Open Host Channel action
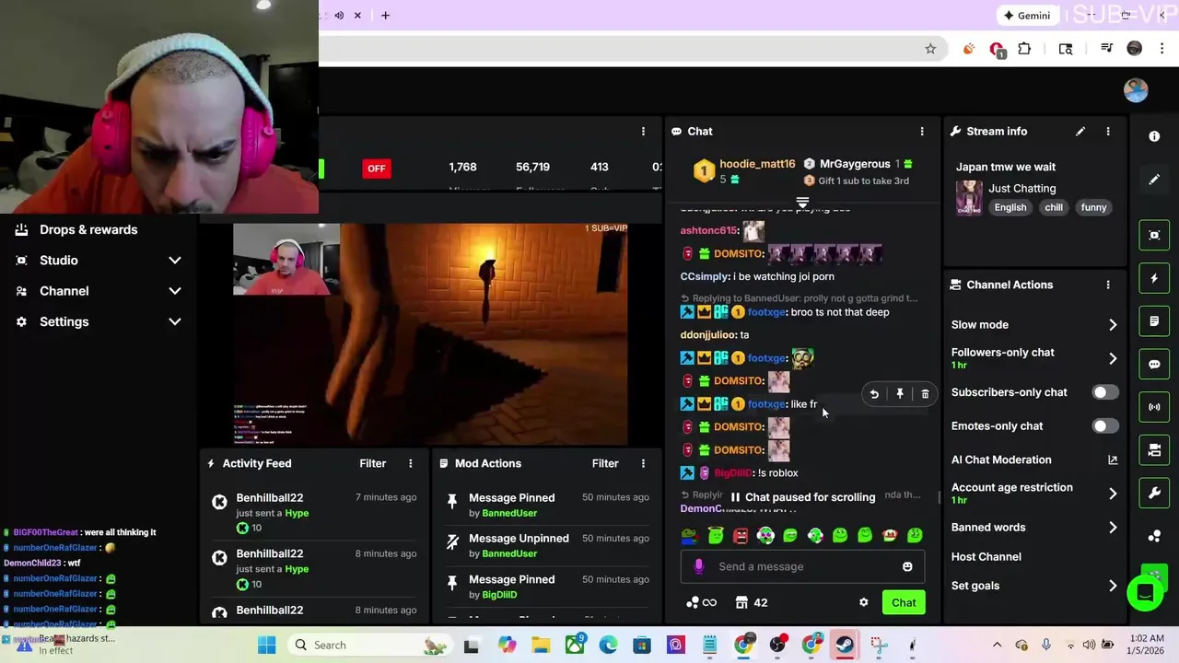This screenshot has width=1179, height=663. [x=986, y=557]
